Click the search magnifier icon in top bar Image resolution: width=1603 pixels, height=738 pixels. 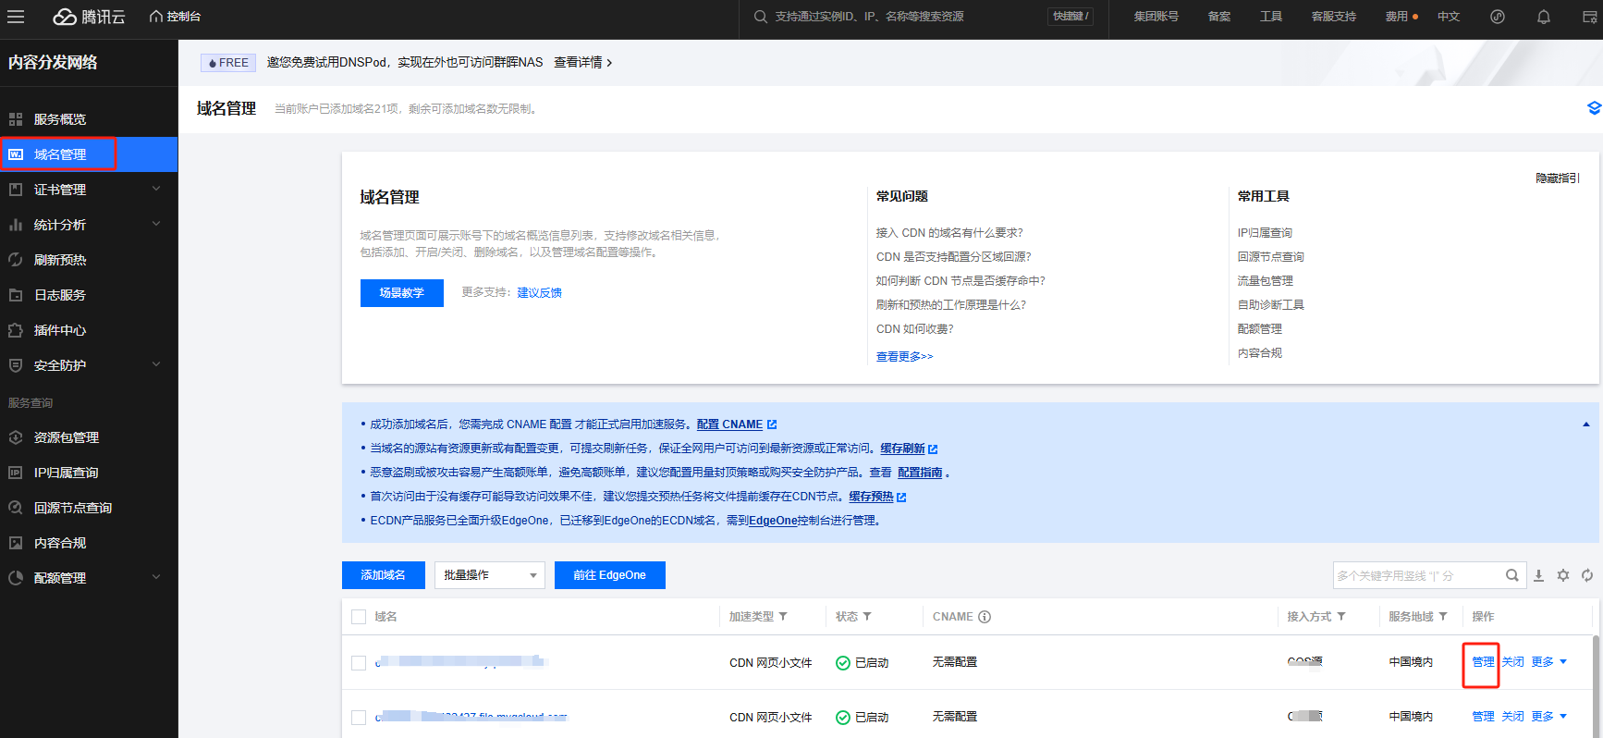click(760, 17)
